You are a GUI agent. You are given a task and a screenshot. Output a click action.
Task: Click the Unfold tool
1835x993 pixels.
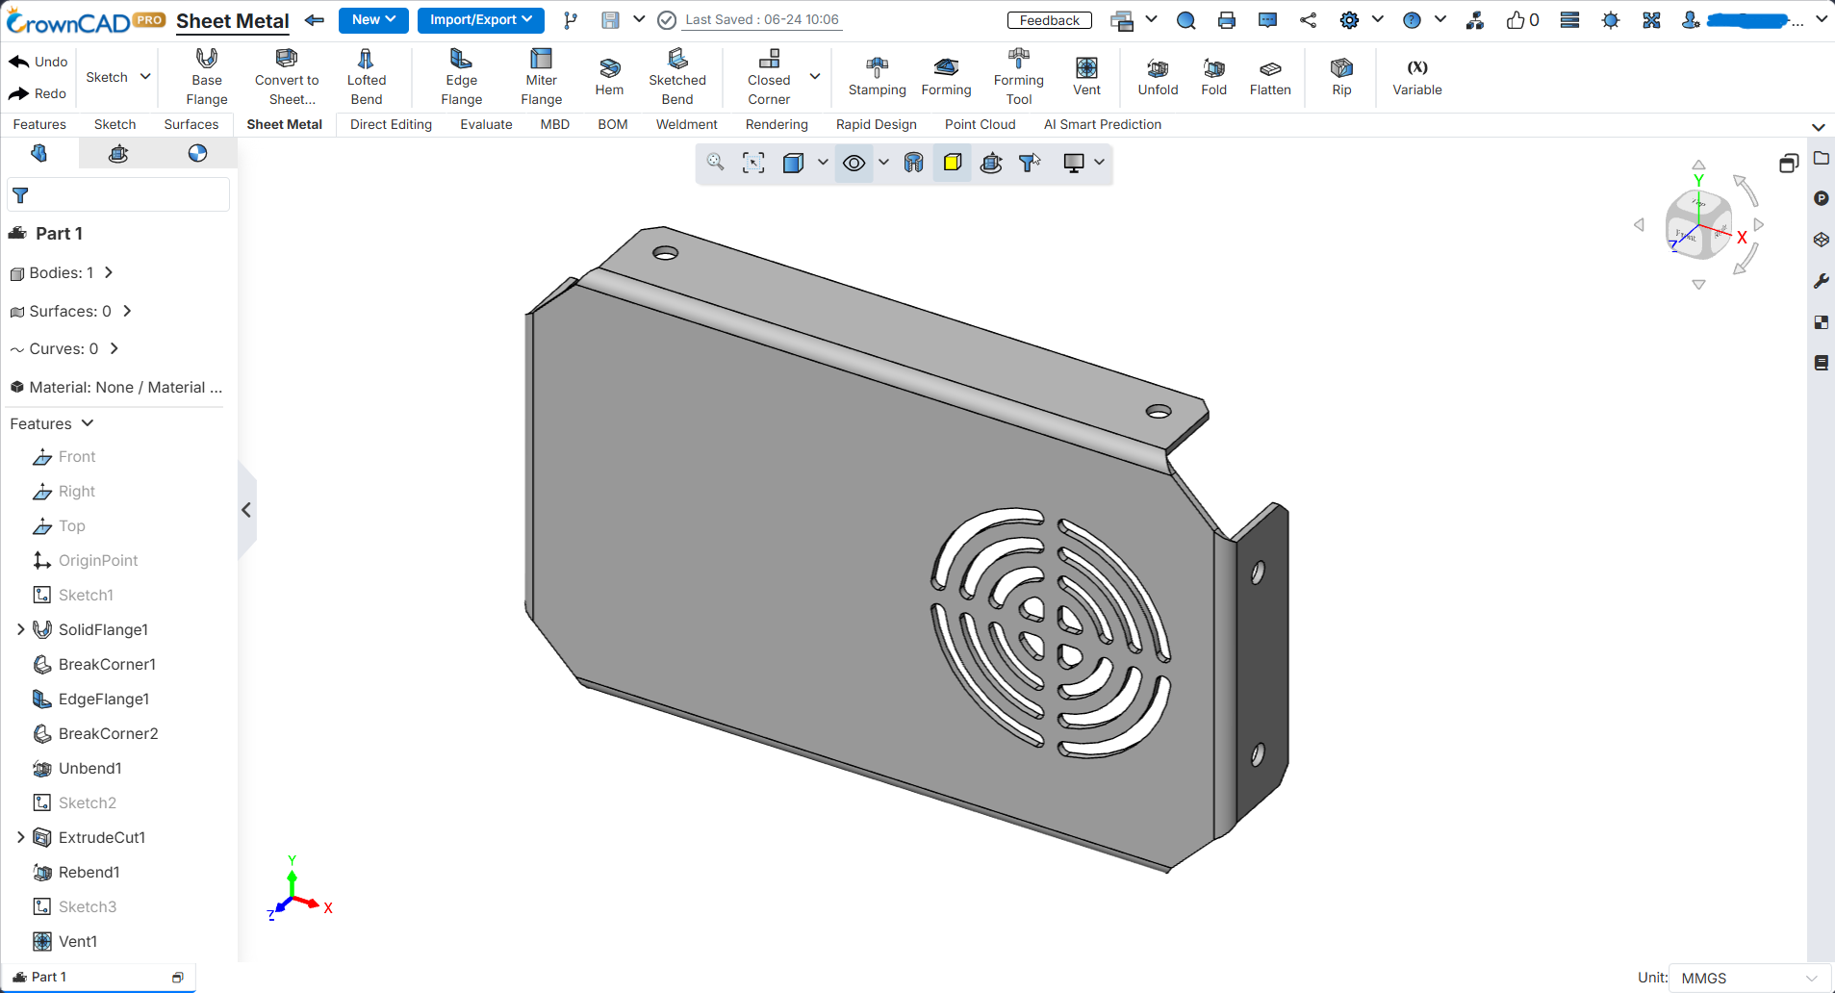coord(1158,77)
